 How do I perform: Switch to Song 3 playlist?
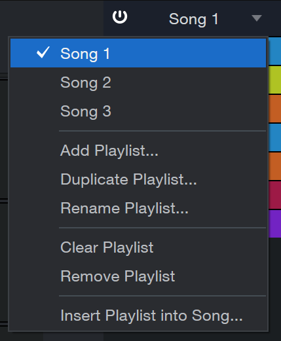[x=138, y=111]
